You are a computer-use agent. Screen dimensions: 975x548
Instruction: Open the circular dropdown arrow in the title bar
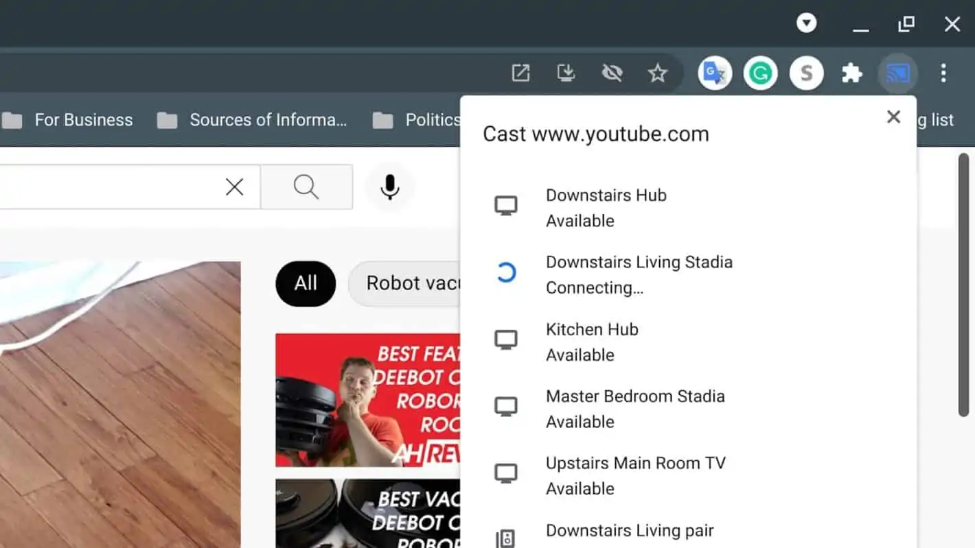(807, 23)
